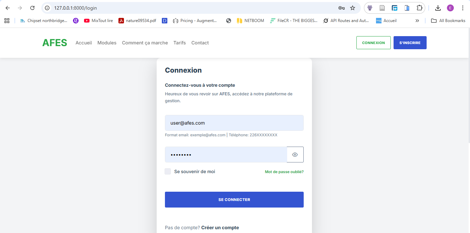Open the Chrome extensions puzzle icon
This screenshot has height=233, width=470.
click(419, 8)
